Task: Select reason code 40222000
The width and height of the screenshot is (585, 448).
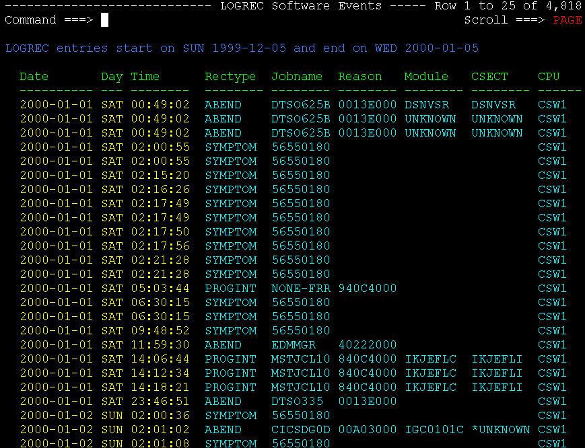Action: click(368, 345)
